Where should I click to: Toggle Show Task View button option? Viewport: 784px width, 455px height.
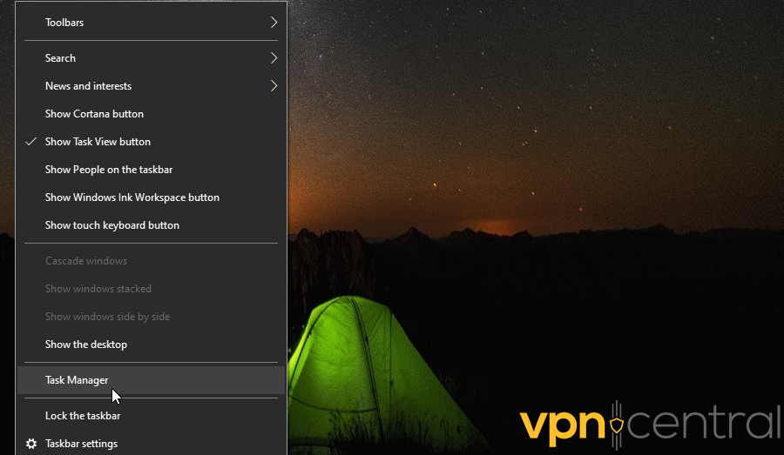pos(151,142)
